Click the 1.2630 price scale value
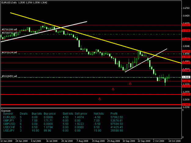This screenshot has height=143, width=191. pos(186,99)
